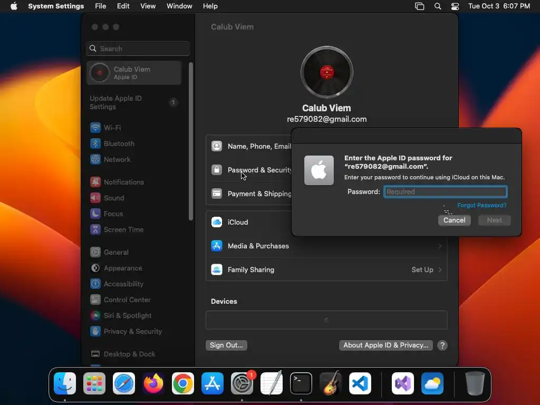Open Name, Phone, Email row
Screen dimensions: 540x405
click(249, 147)
